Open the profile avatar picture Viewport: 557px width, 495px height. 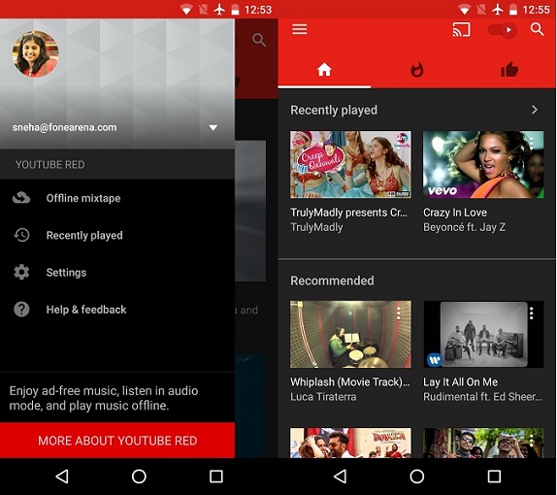35,54
